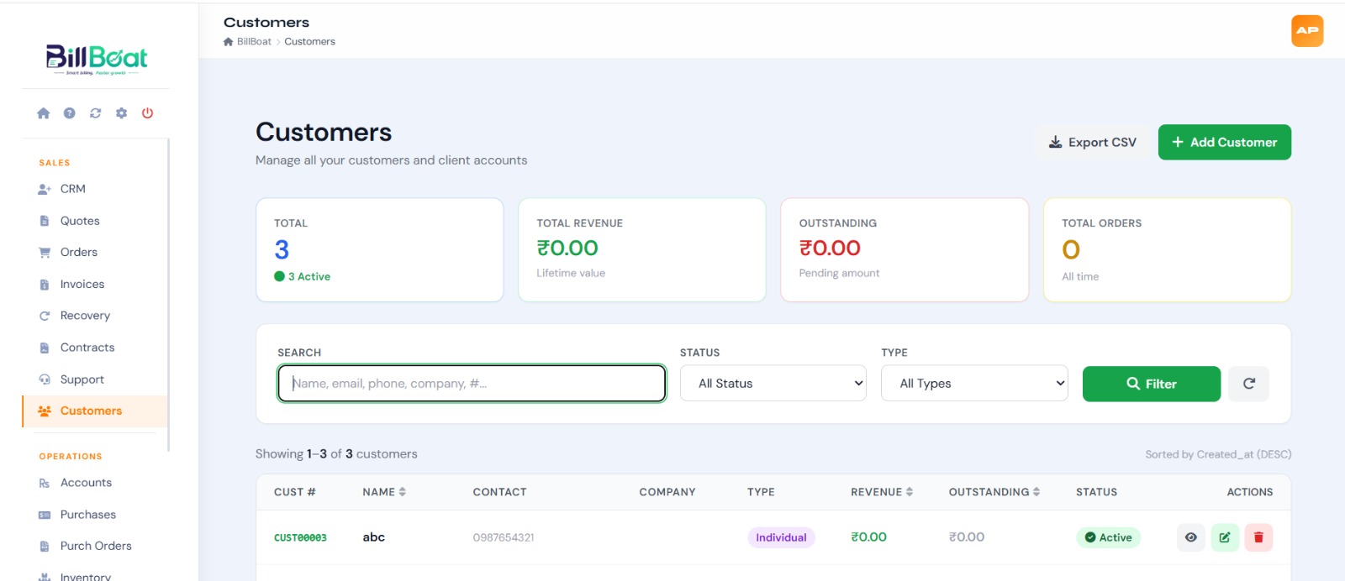The width and height of the screenshot is (1345, 581).
Task: View customer abc using the eye icon
Action: [x=1191, y=537]
